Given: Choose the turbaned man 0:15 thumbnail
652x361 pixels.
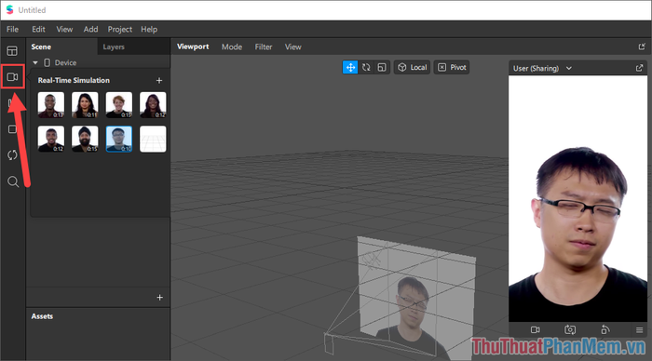Looking at the screenshot, I should (85, 140).
